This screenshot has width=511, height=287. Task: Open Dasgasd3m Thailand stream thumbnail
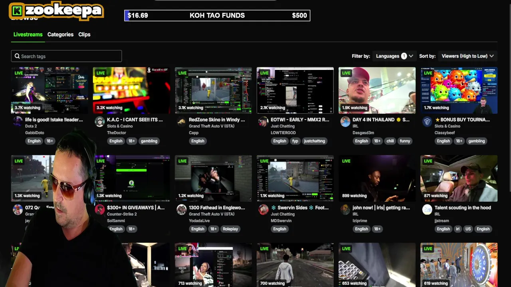pos(377,90)
